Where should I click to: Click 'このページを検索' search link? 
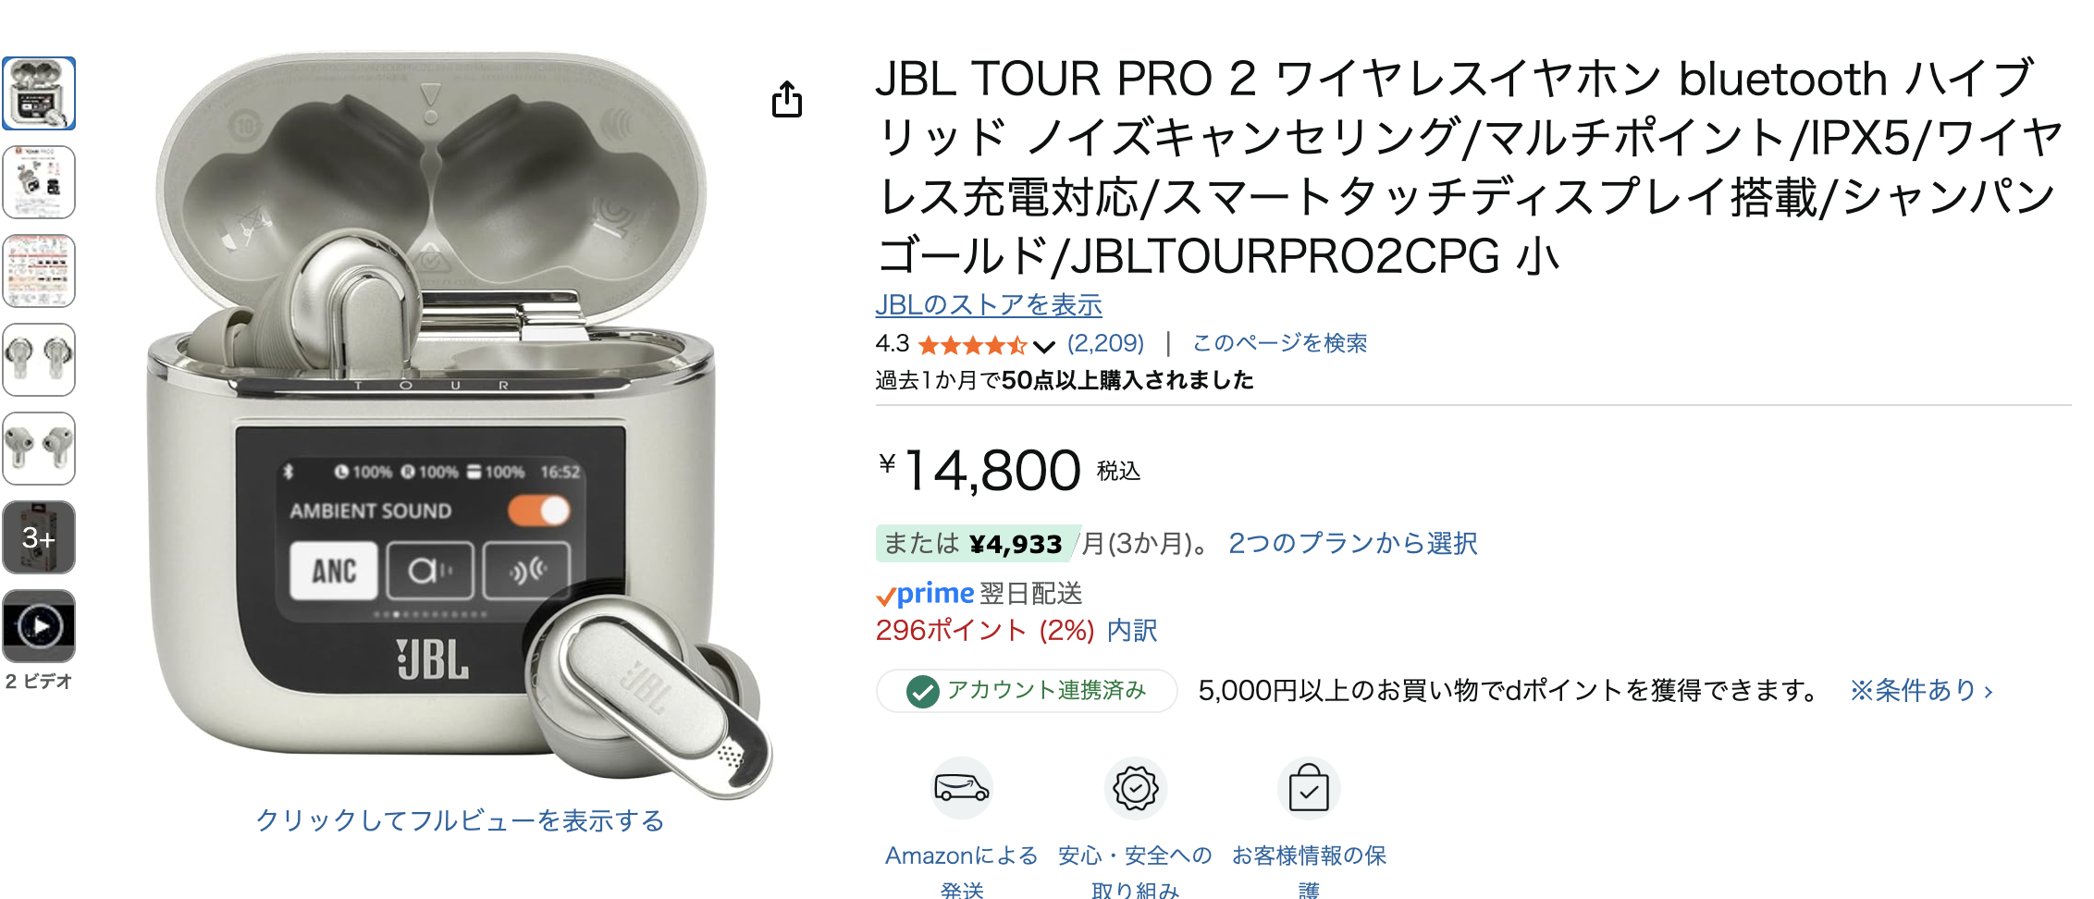click(x=1279, y=343)
